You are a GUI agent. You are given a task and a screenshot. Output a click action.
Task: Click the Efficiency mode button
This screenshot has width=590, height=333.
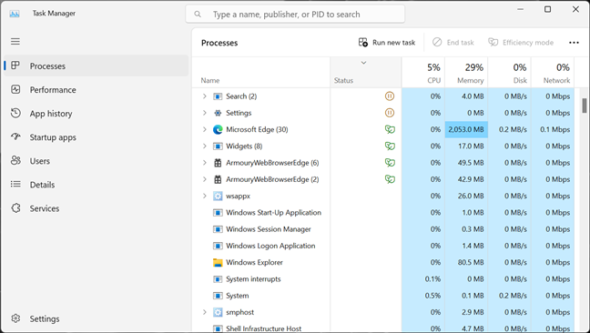coord(521,43)
